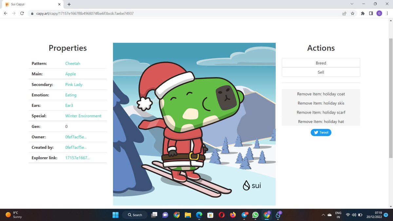Image resolution: width=393 pixels, height=221 pixels.
Task: Click the OneDrive cloud tray icon
Action: (330, 215)
